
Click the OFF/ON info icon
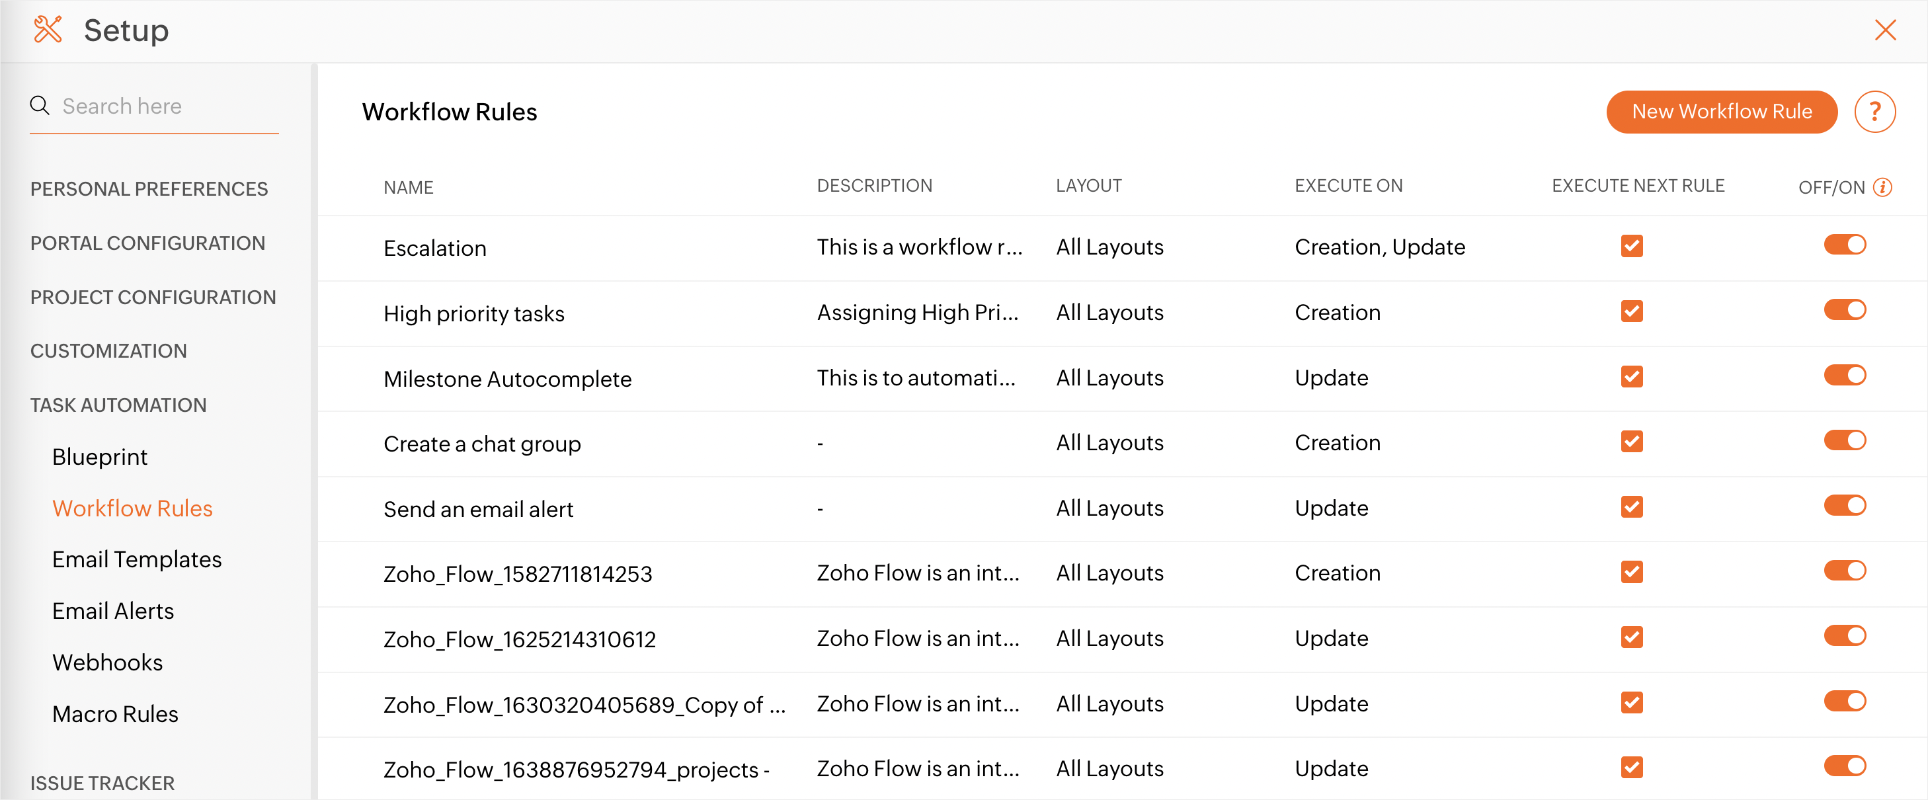coord(1882,187)
